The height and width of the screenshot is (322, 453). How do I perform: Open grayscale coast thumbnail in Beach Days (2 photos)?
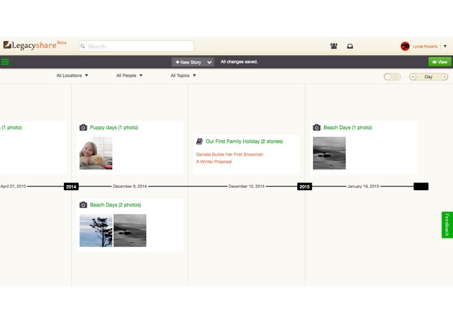coord(130,231)
